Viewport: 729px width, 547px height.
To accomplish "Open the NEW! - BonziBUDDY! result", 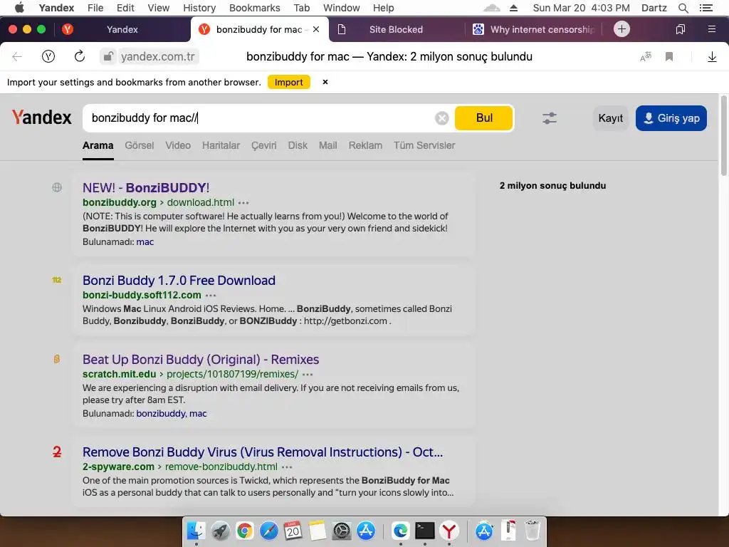I will pos(146,187).
